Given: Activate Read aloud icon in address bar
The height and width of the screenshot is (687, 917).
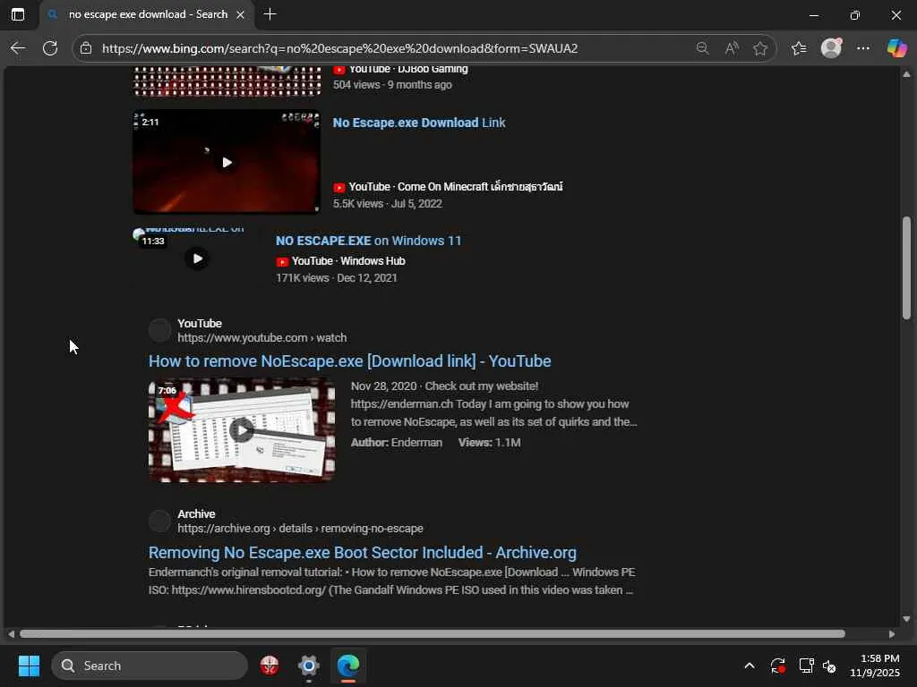Looking at the screenshot, I should pos(731,48).
